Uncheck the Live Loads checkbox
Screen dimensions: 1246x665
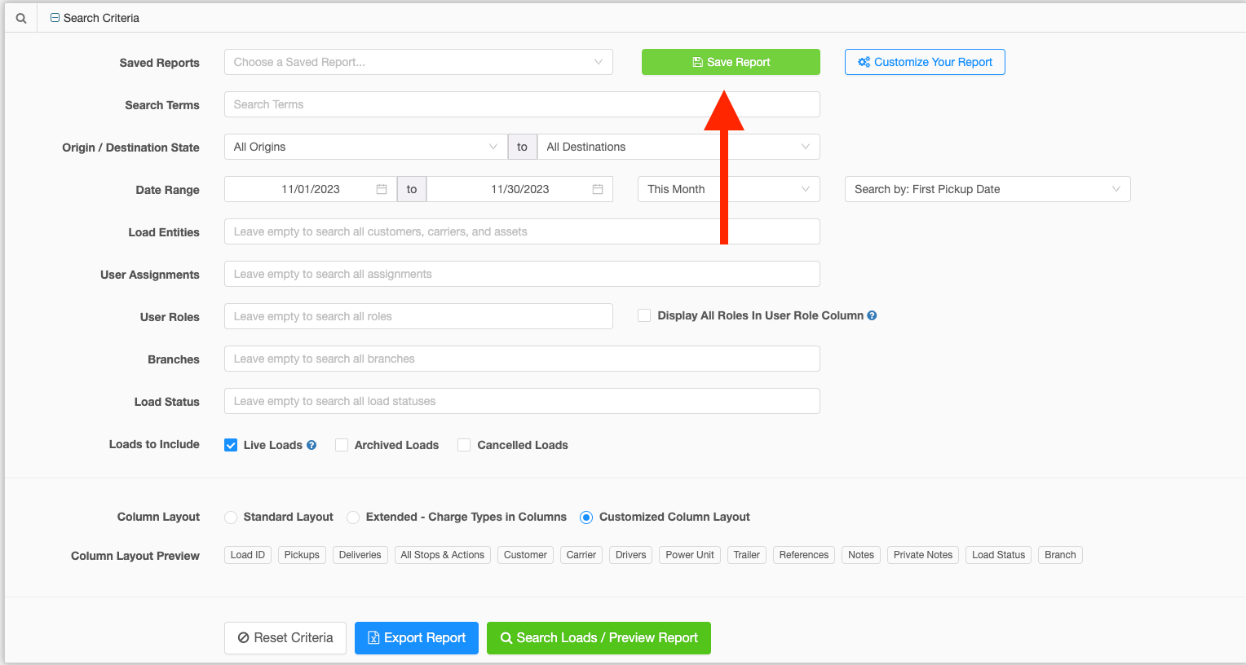(x=231, y=445)
